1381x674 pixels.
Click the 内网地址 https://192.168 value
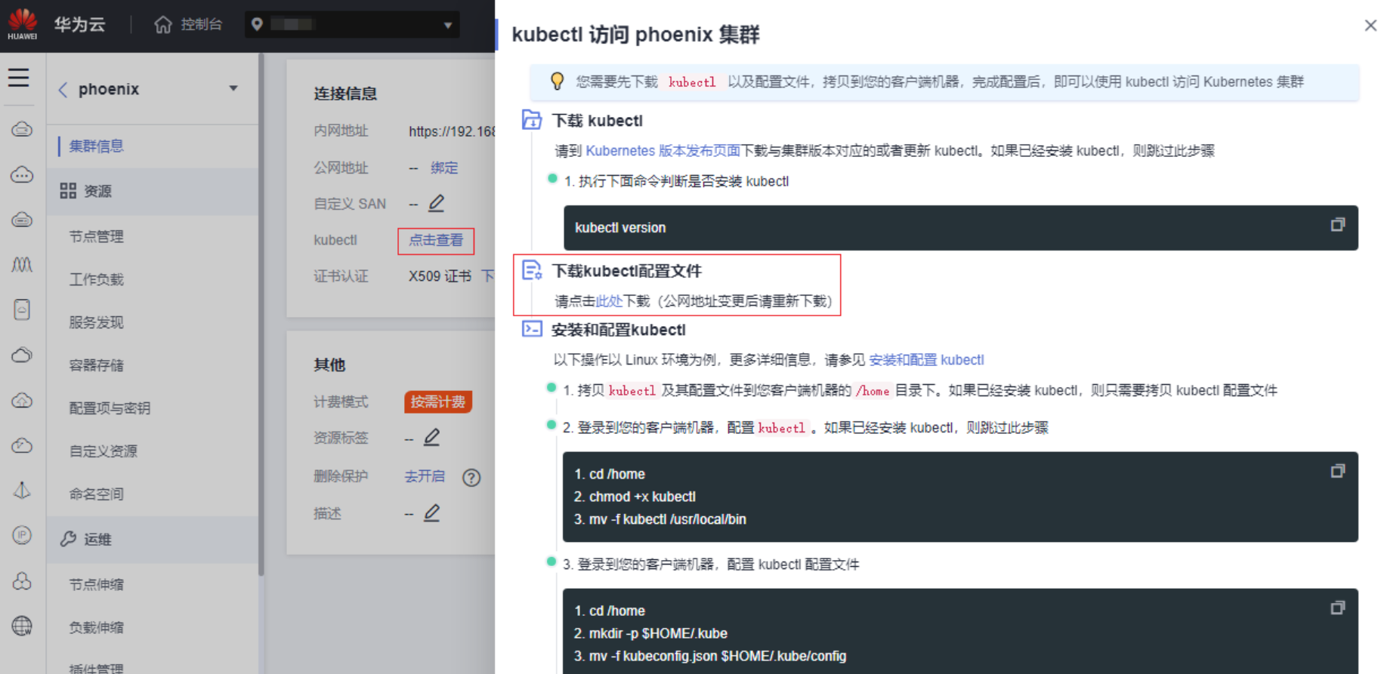[452, 132]
